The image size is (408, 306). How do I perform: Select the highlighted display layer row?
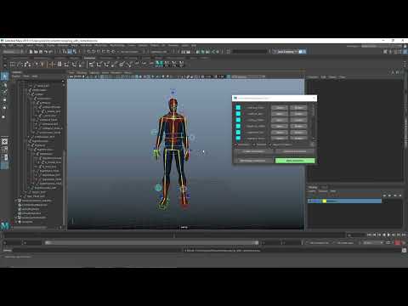coord(344,201)
